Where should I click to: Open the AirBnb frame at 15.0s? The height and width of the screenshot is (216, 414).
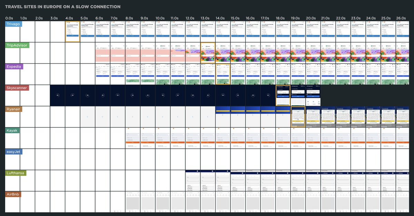238,202
